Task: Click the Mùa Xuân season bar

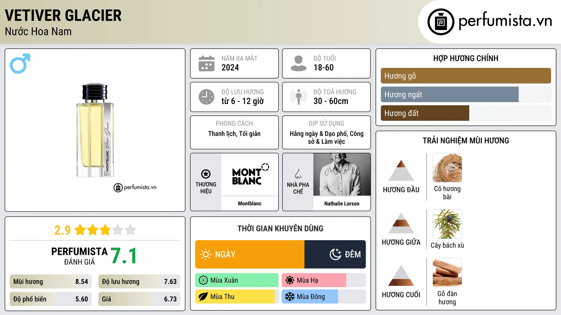Action: pyautogui.click(x=237, y=280)
